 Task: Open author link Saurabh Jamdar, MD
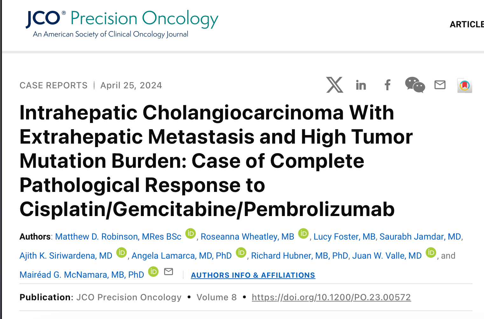420,237
